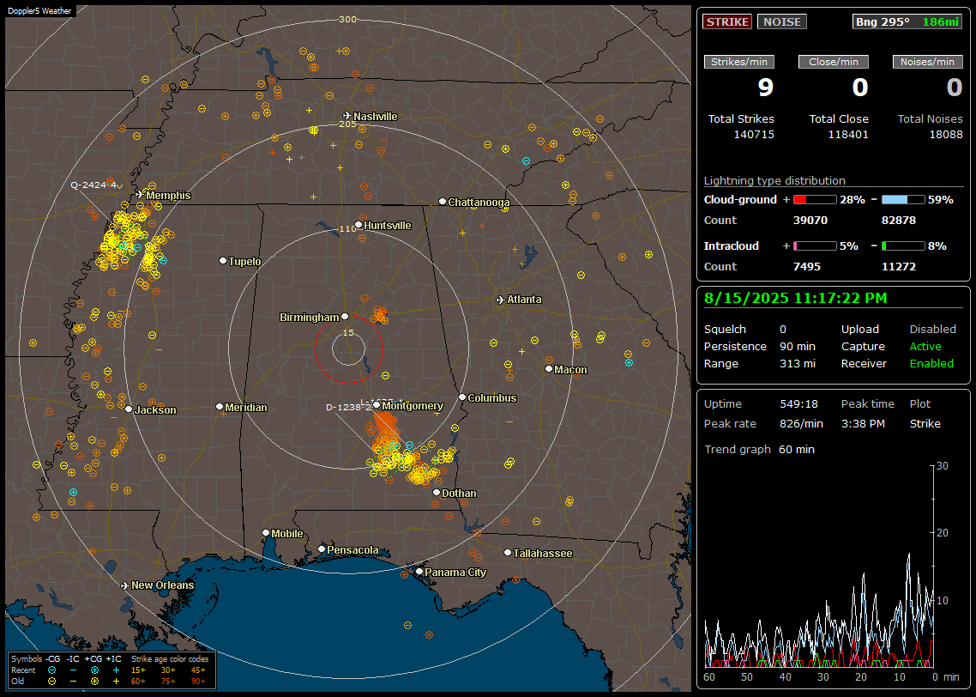The width and height of the screenshot is (976, 697).
Task: Click the Memphis airport plane icon
Action: pyautogui.click(x=140, y=195)
